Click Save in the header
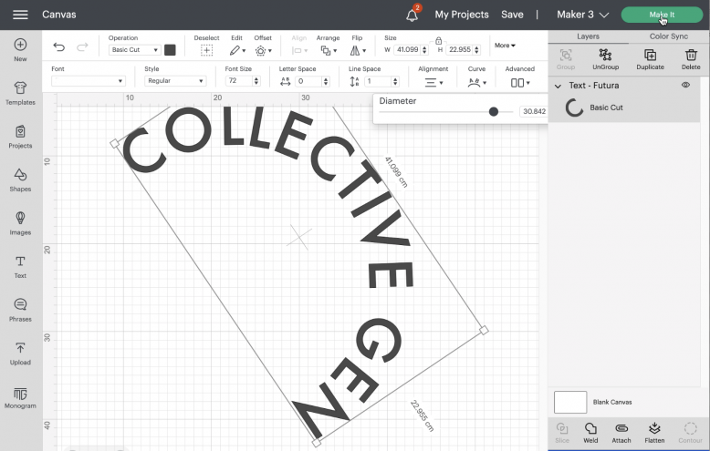 [x=512, y=15]
